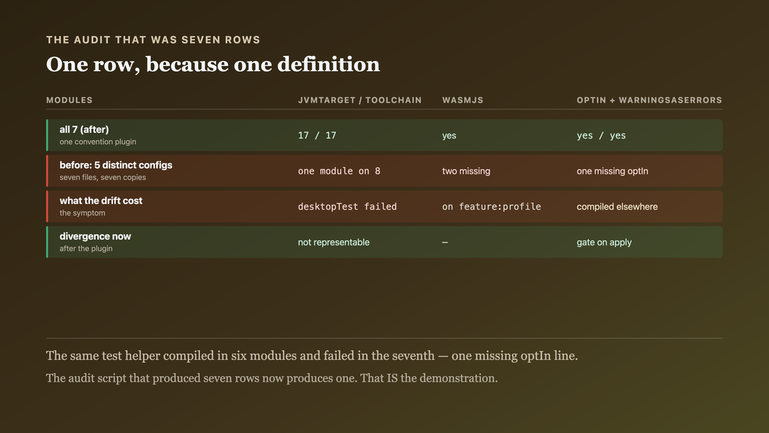This screenshot has height=433, width=769.
Task: Select the WASMJS column header
Action: pyautogui.click(x=463, y=100)
